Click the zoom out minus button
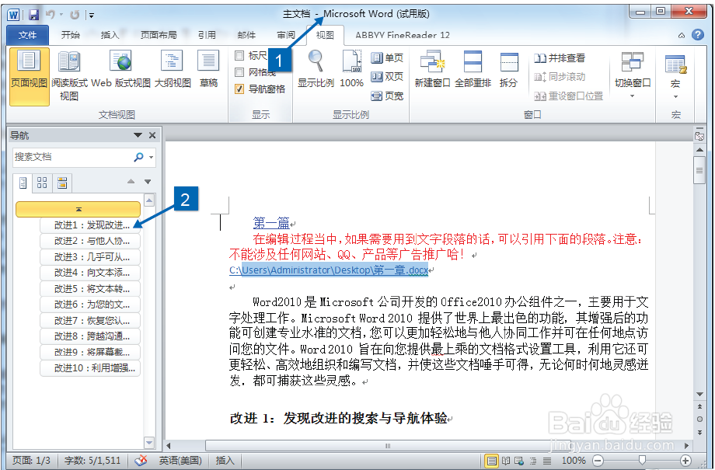715x470 pixels. (x=598, y=461)
